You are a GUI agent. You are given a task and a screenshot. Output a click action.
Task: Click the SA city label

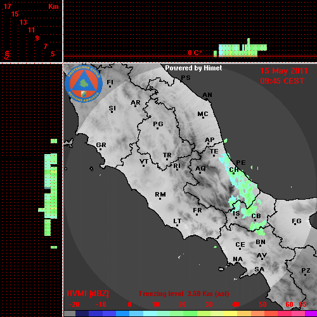(259, 269)
